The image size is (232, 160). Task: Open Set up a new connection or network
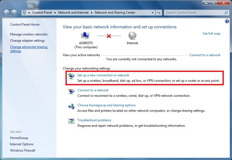(x=103, y=75)
